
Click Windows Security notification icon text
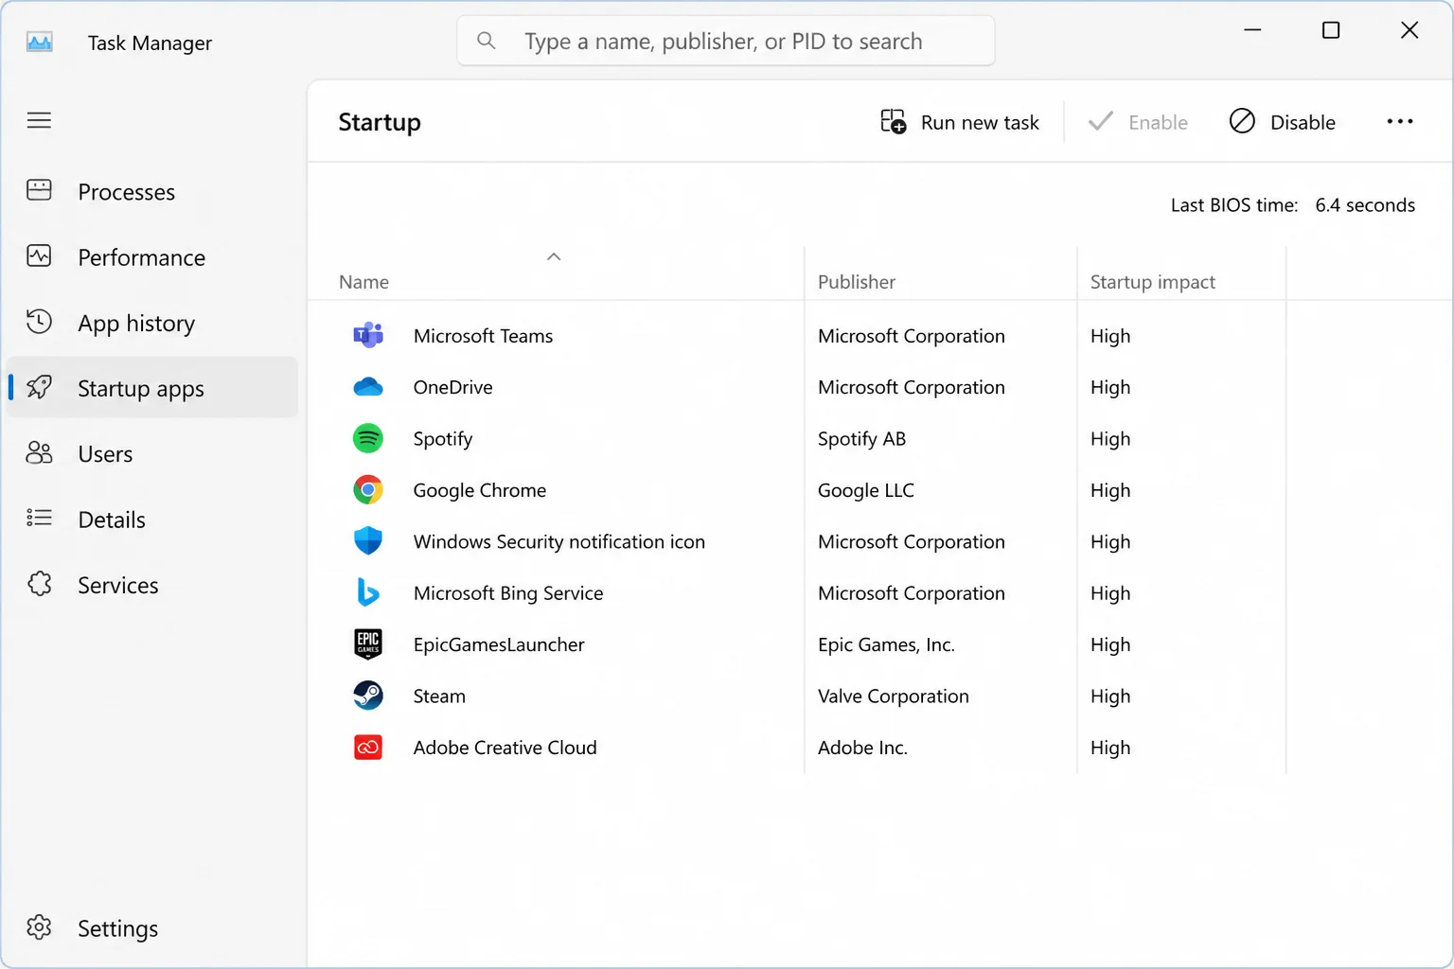[x=559, y=542]
